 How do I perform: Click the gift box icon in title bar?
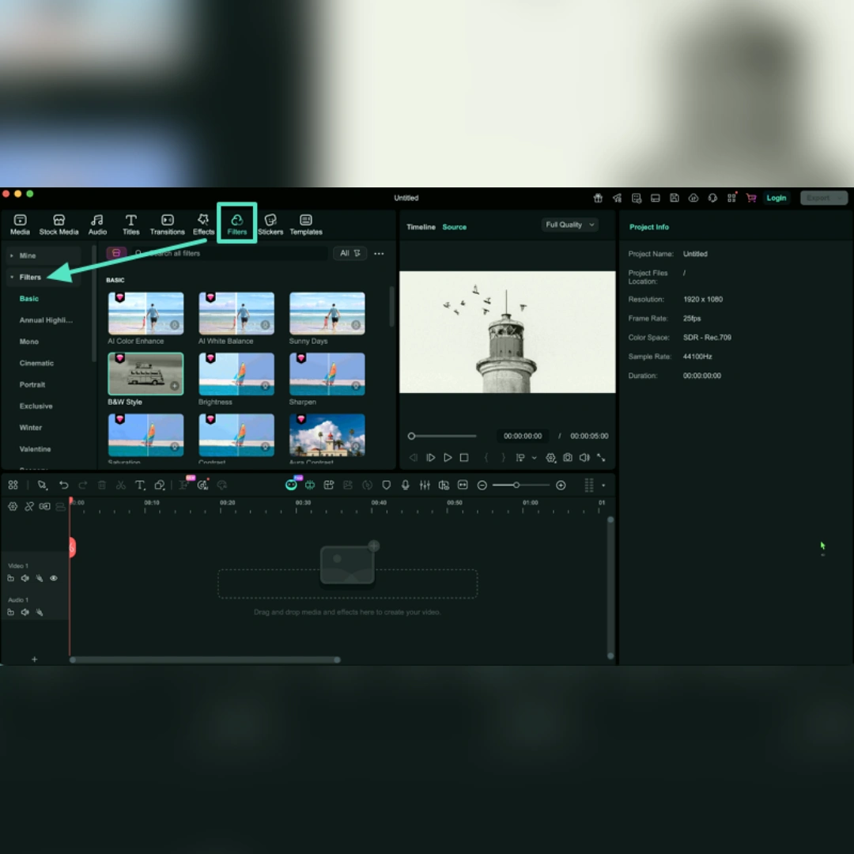coord(598,198)
